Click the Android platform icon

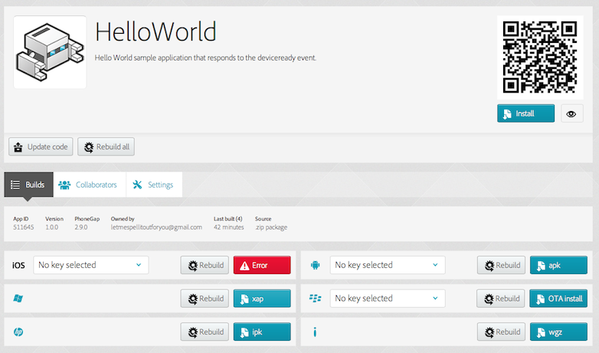click(x=315, y=265)
